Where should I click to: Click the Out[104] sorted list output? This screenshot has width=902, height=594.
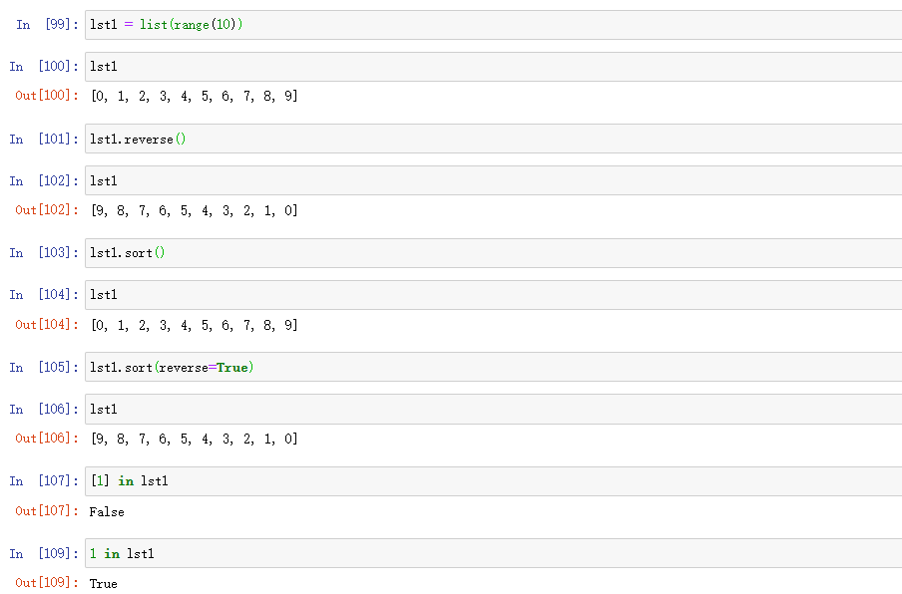tap(194, 325)
